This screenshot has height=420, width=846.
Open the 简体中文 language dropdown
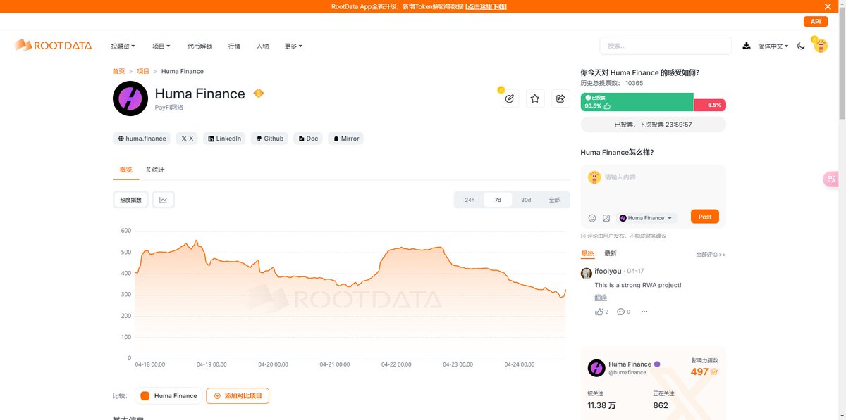click(x=773, y=46)
